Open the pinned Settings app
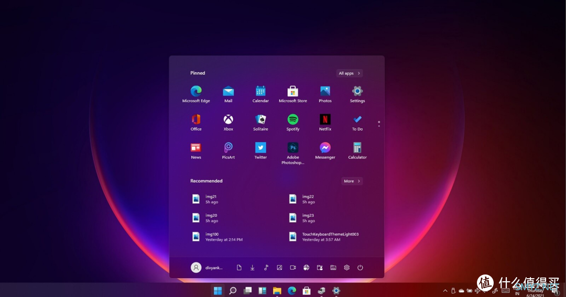Viewport: 566px width, 297px height. [x=357, y=94]
